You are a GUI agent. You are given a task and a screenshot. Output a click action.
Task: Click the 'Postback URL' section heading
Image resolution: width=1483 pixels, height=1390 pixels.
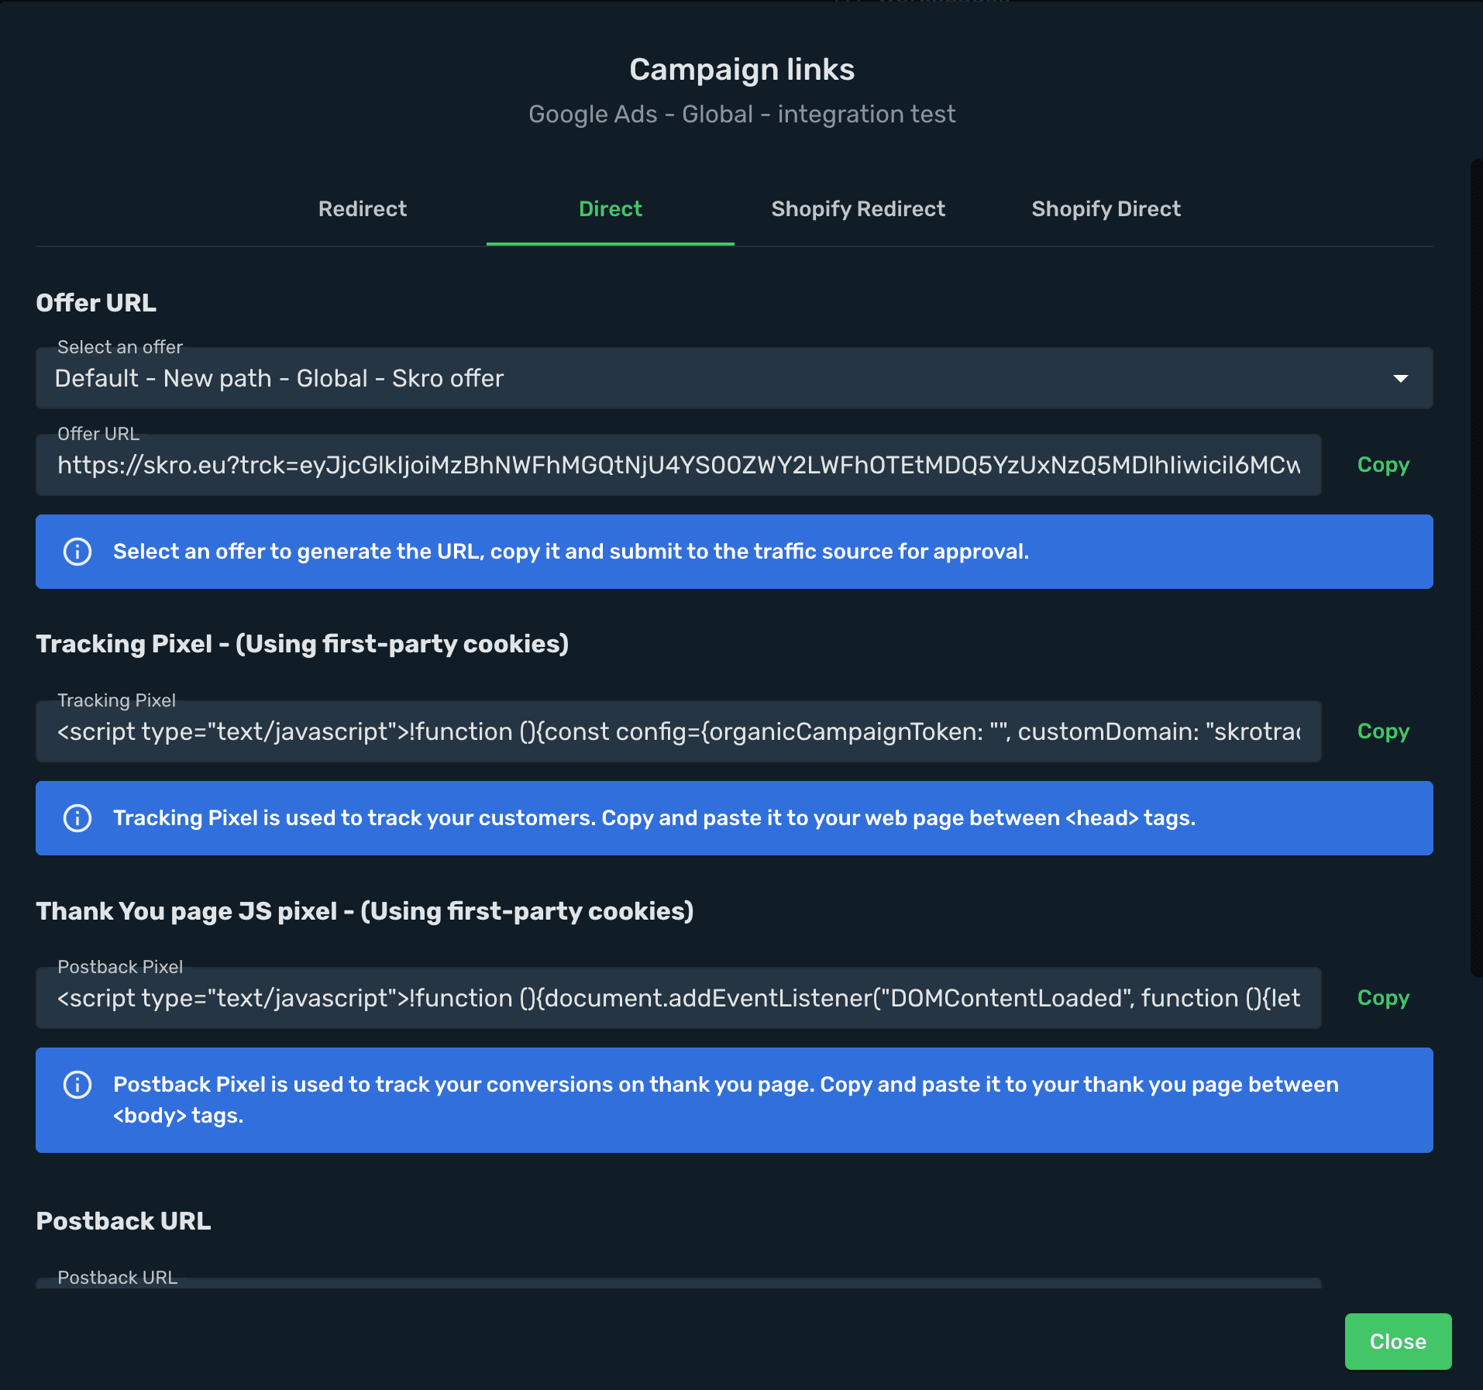point(123,1221)
